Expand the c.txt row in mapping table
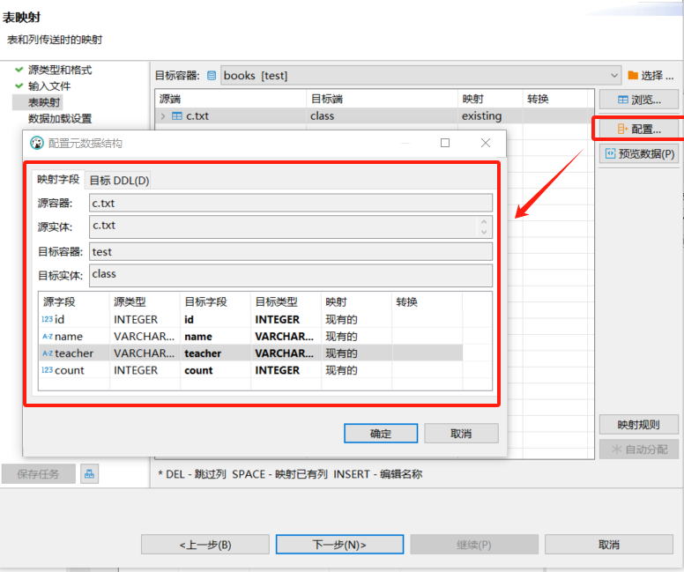 click(x=163, y=115)
